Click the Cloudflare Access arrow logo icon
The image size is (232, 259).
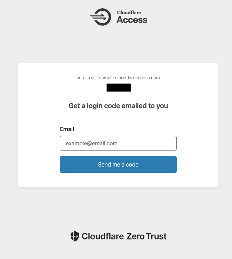pyautogui.click(x=101, y=17)
